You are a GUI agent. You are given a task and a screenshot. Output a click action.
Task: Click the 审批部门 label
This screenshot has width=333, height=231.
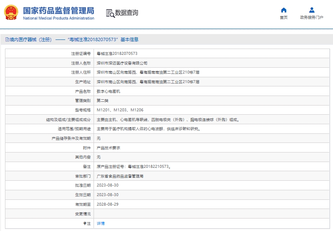click(83, 176)
